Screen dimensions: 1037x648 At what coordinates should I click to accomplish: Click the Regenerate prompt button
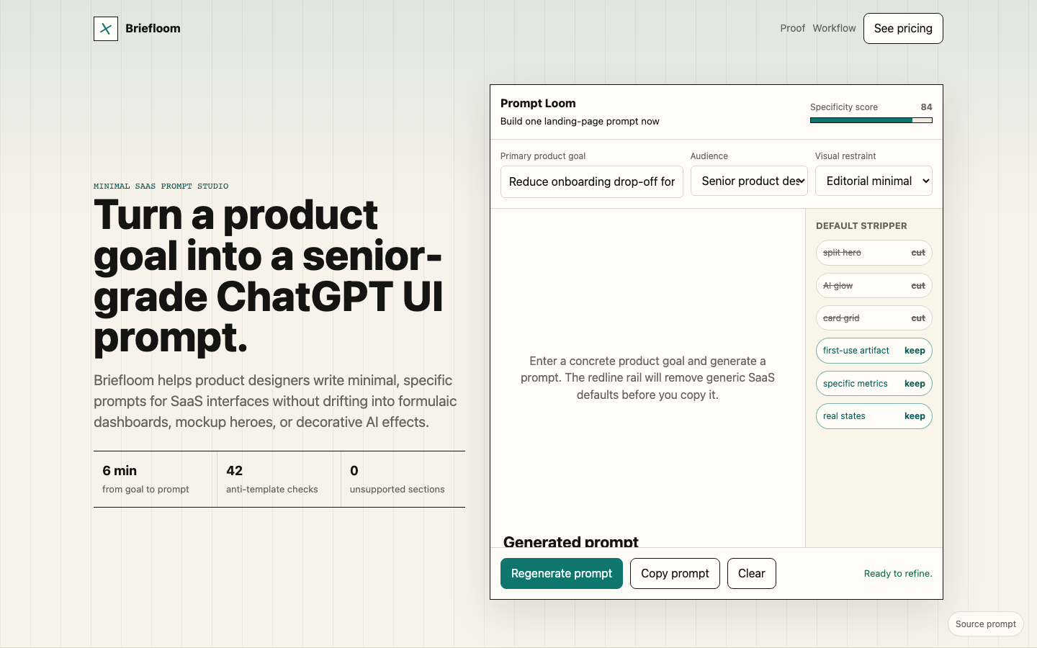coord(562,574)
